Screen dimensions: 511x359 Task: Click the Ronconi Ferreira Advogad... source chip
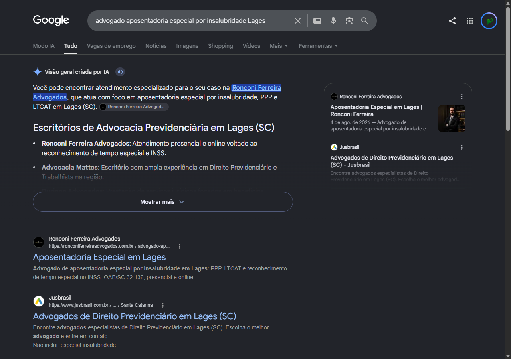[x=134, y=107]
